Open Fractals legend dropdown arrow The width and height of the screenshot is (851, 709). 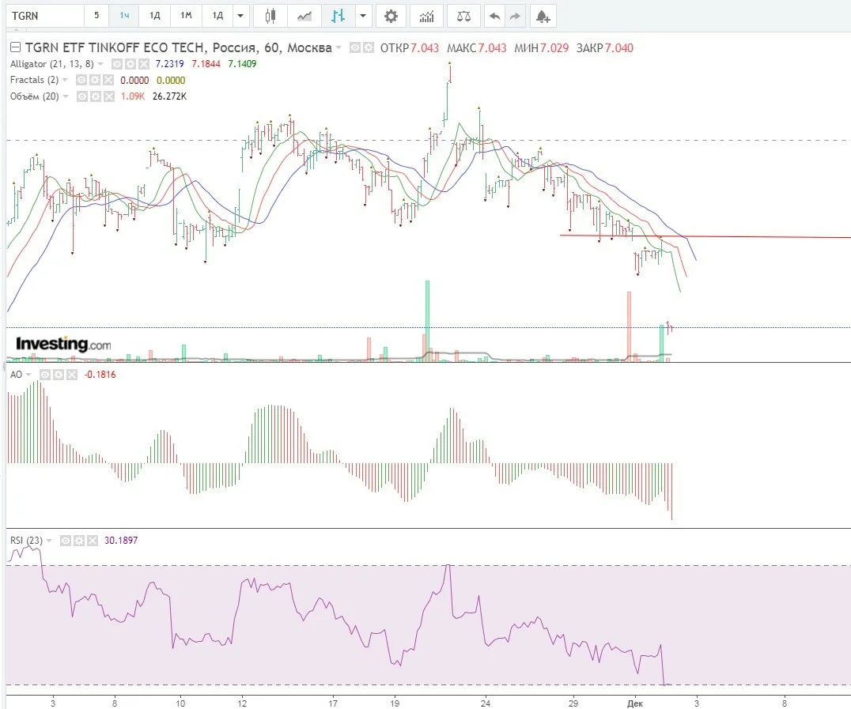[x=65, y=81]
